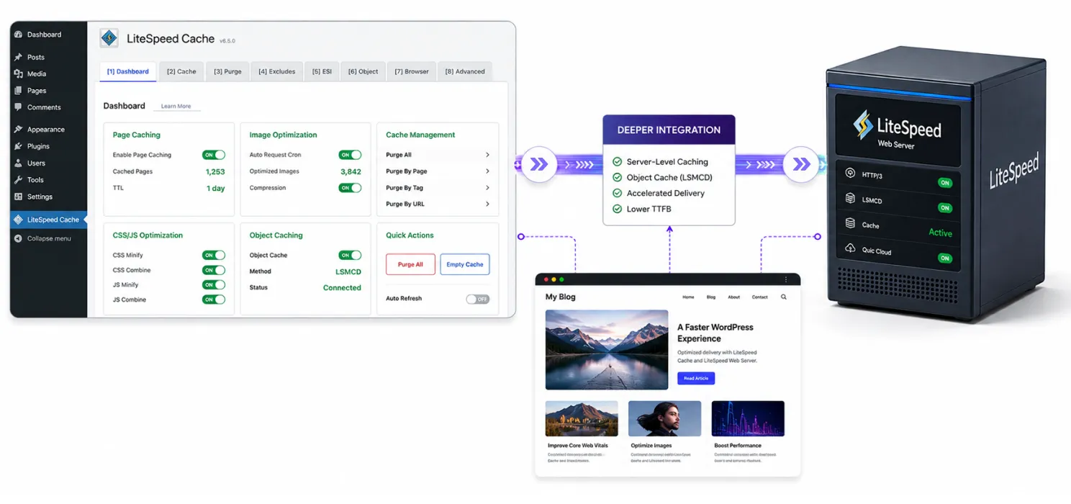Click the Server-Level Caching checkmark icon

tap(617, 162)
